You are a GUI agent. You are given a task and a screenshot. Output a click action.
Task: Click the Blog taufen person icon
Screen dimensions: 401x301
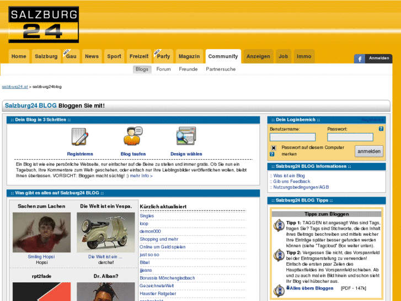[133, 136]
